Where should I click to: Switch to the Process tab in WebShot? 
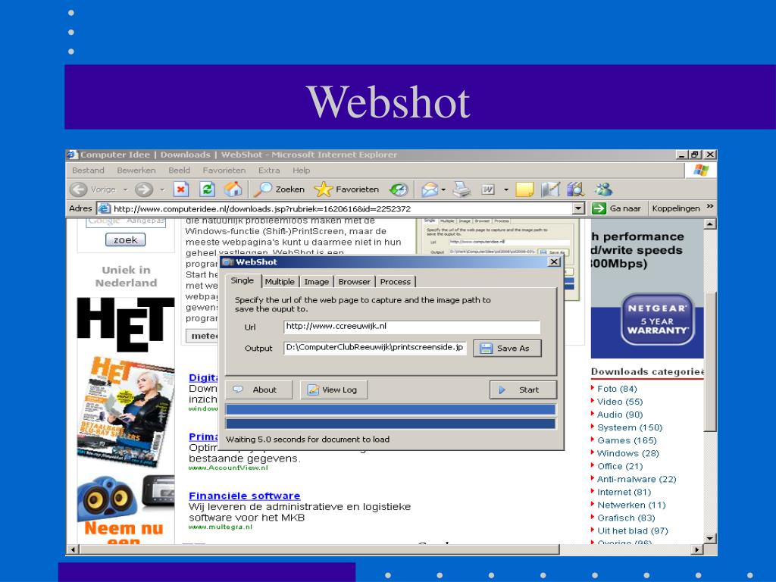point(396,282)
